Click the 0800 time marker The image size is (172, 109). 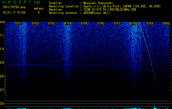(166, 23)
